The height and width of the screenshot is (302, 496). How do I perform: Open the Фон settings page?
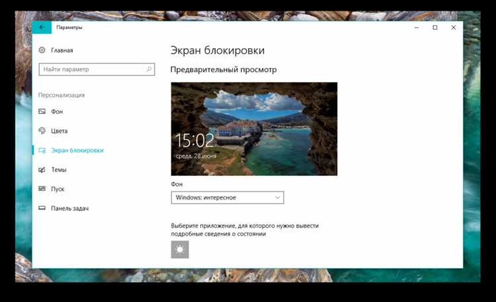[57, 112]
